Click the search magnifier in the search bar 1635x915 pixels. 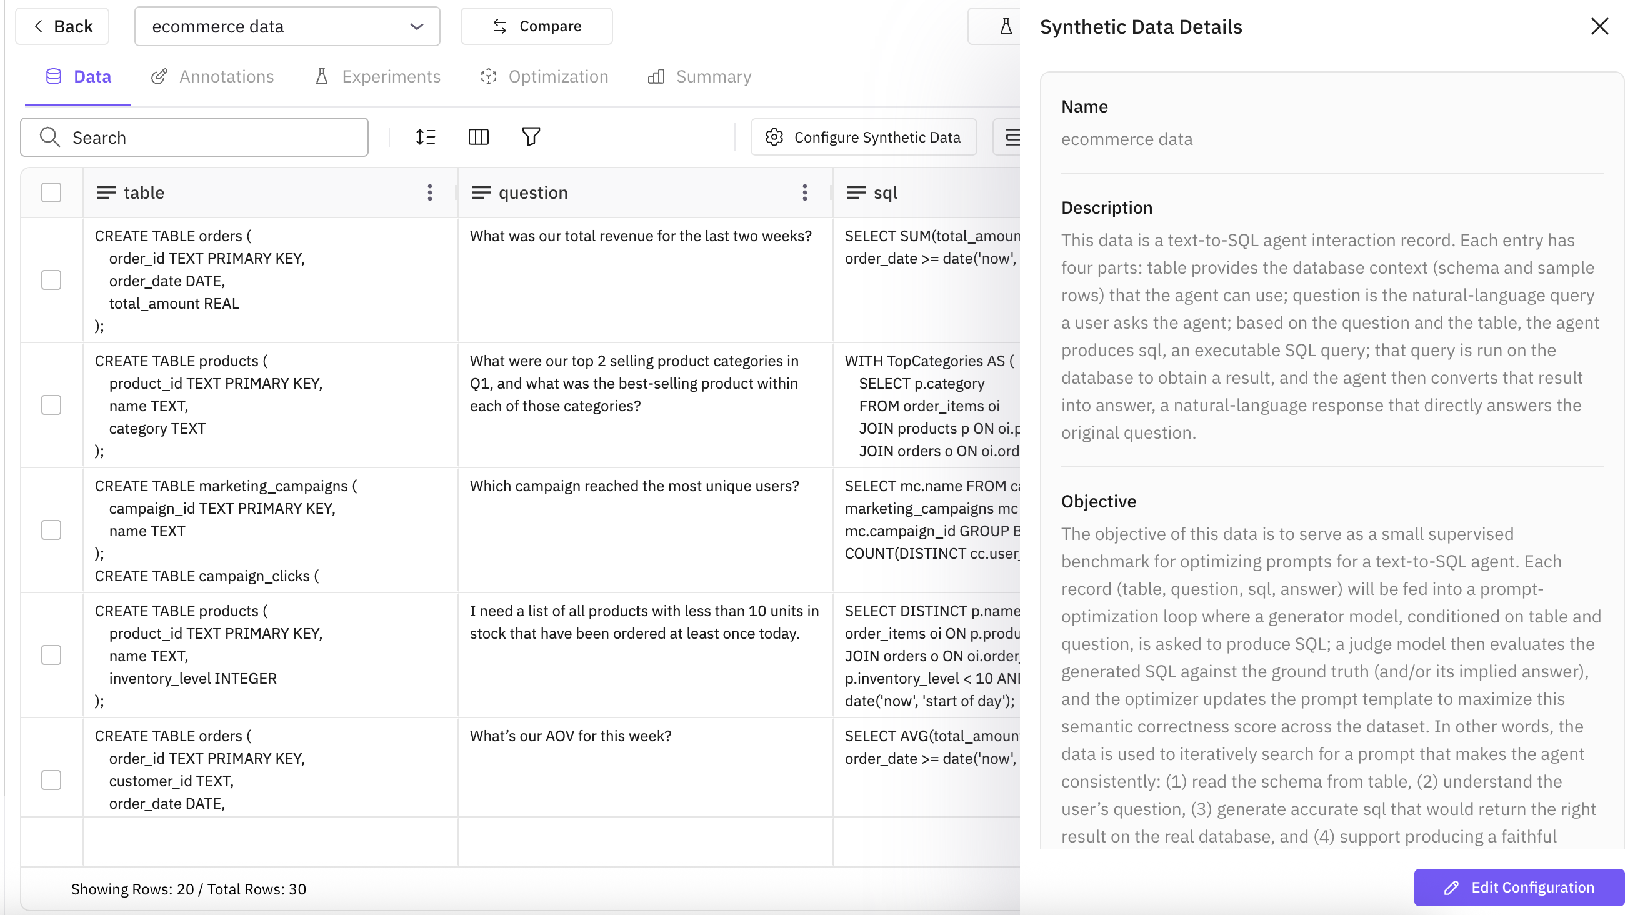(50, 137)
